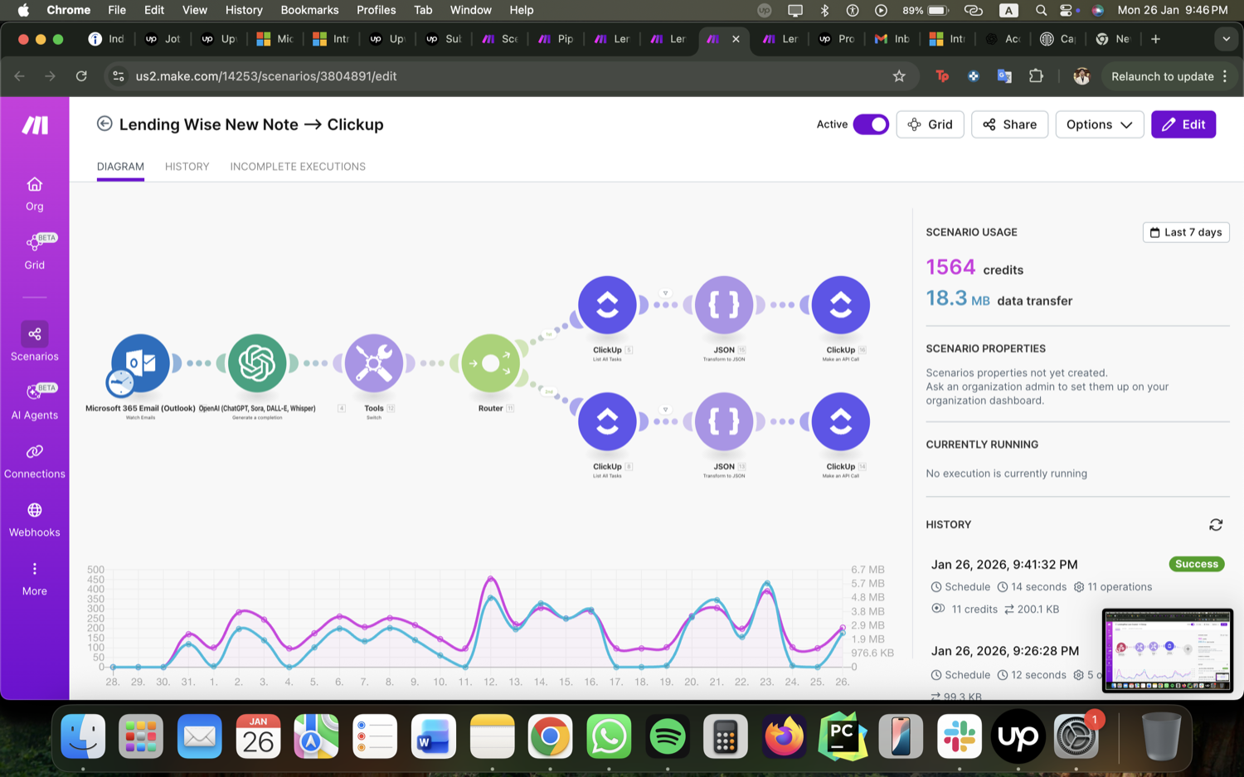Switch to the Inb Gmail browser tab

pyautogui.click(x=892, y=39)
